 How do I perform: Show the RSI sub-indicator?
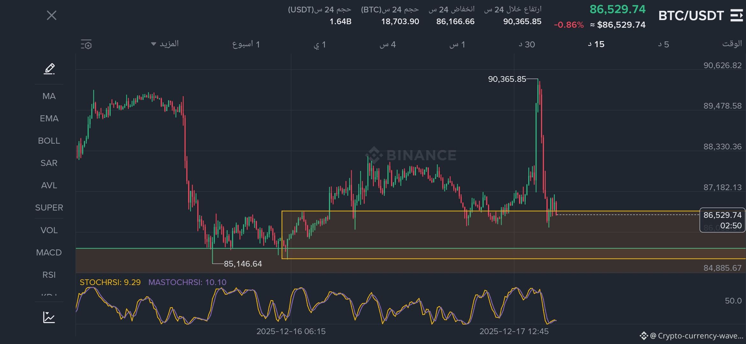coord(49,275)
